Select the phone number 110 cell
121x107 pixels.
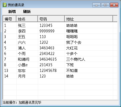[x=43, y=37]
